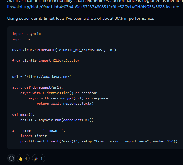Toggle the party popper reaction with 1
Image resolution: width=183 pixels, height=165 pixels.
(39, 159)
